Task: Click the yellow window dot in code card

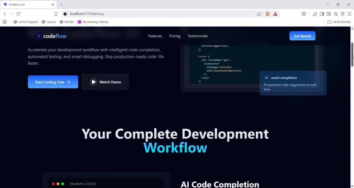Action: (58, 184)
